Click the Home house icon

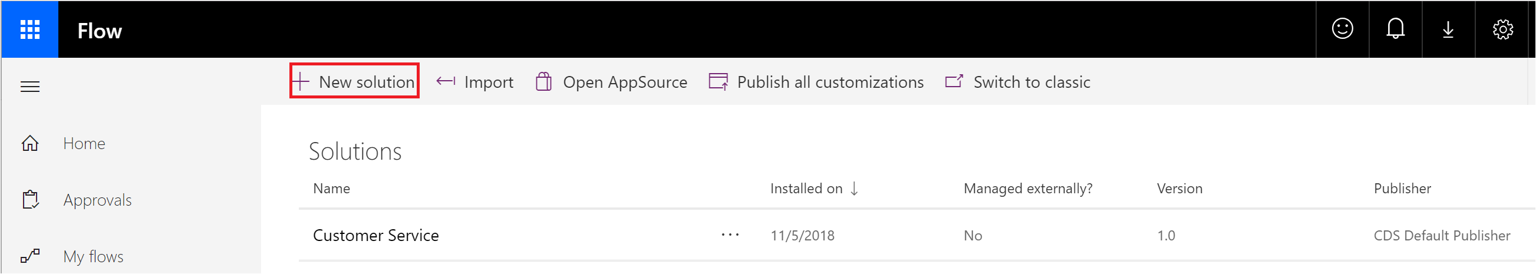tap(30, 144)
